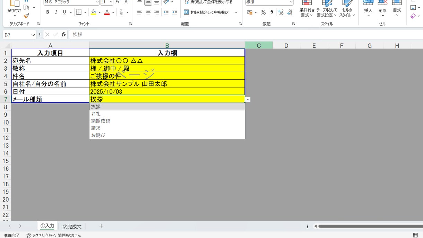The width and height of the screenshot is (423, 238).
Task: Apply underline formatting
Action: click(64, 12)
